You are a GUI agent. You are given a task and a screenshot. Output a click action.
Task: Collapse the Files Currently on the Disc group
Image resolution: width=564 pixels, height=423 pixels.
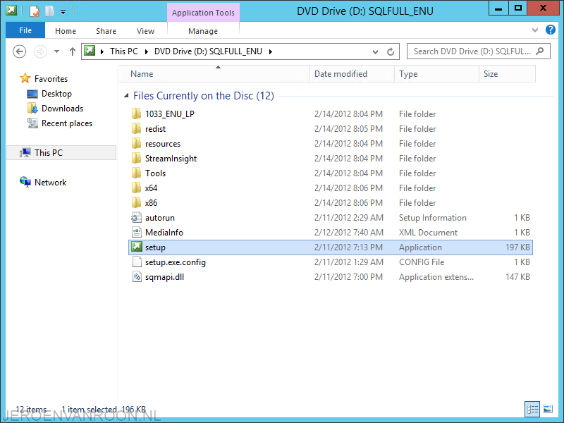pyautogui.click(x=126, y=96)
